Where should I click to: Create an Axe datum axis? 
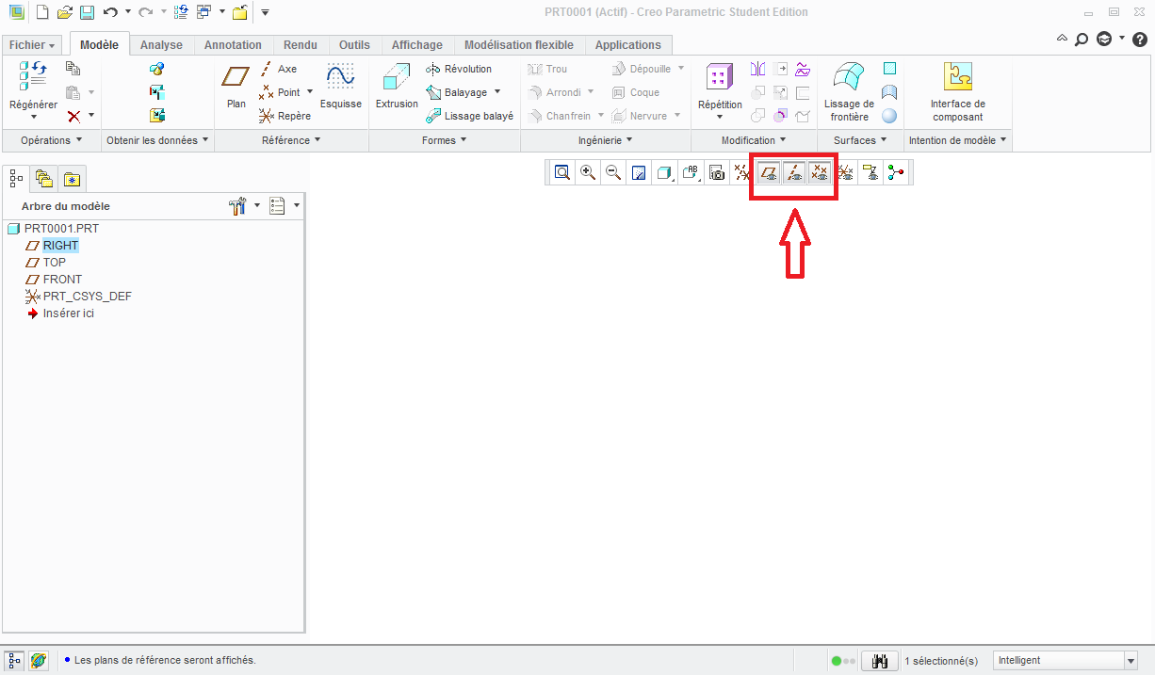tap(279, 69)
